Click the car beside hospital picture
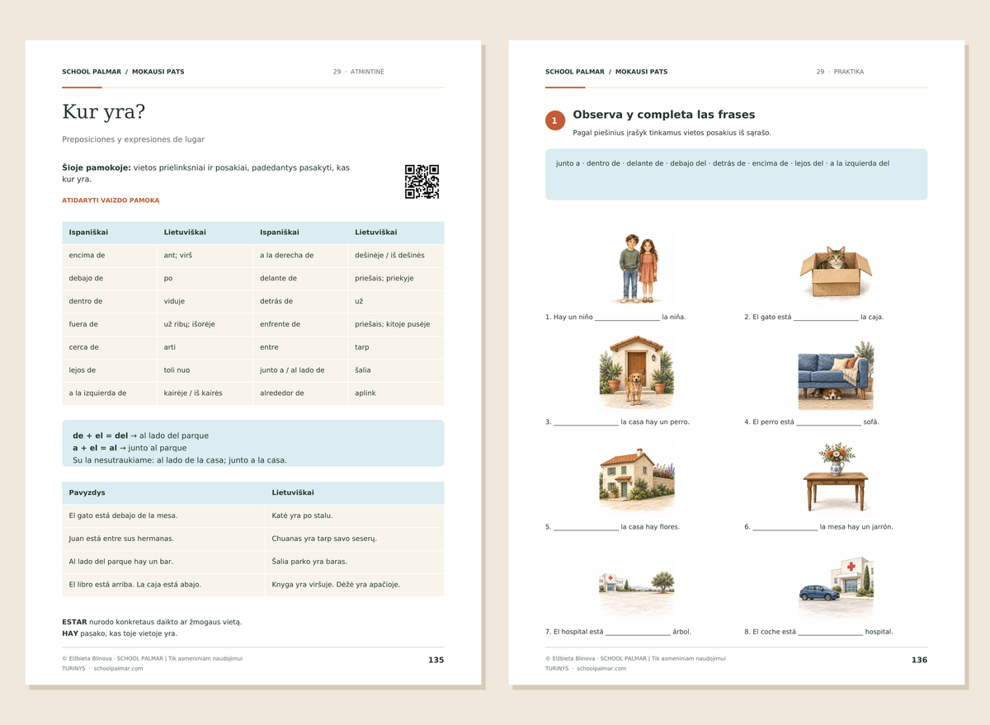990x725 pixels. [x=836, y=582]
